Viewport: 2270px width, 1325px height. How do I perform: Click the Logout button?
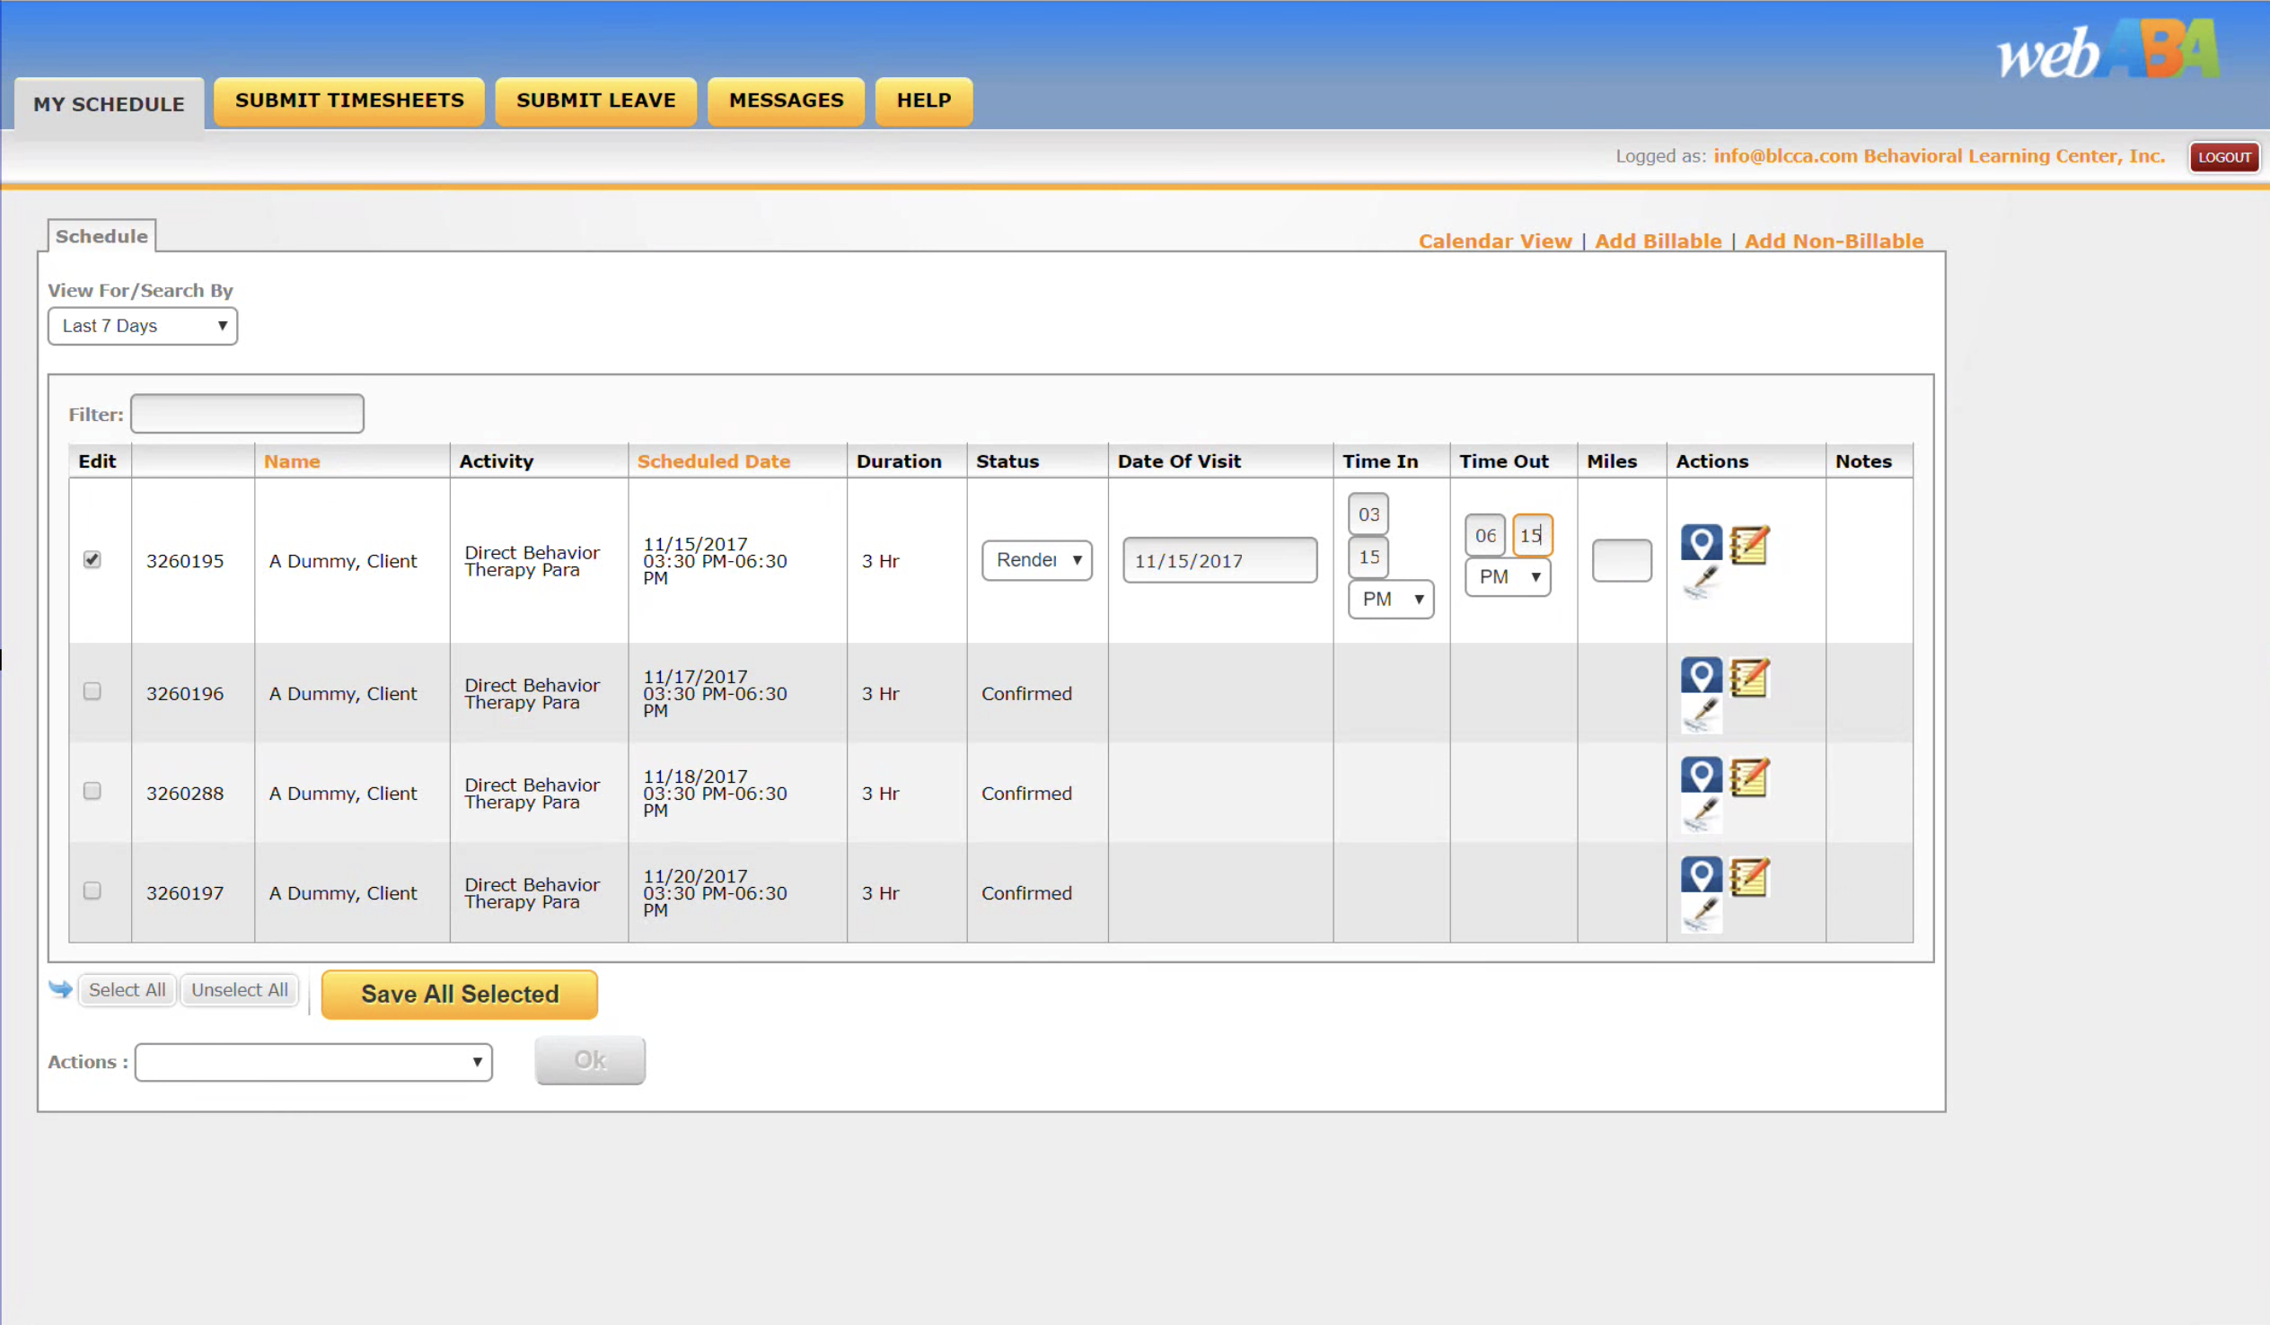pyautogui.click(x=2224, y=157)
